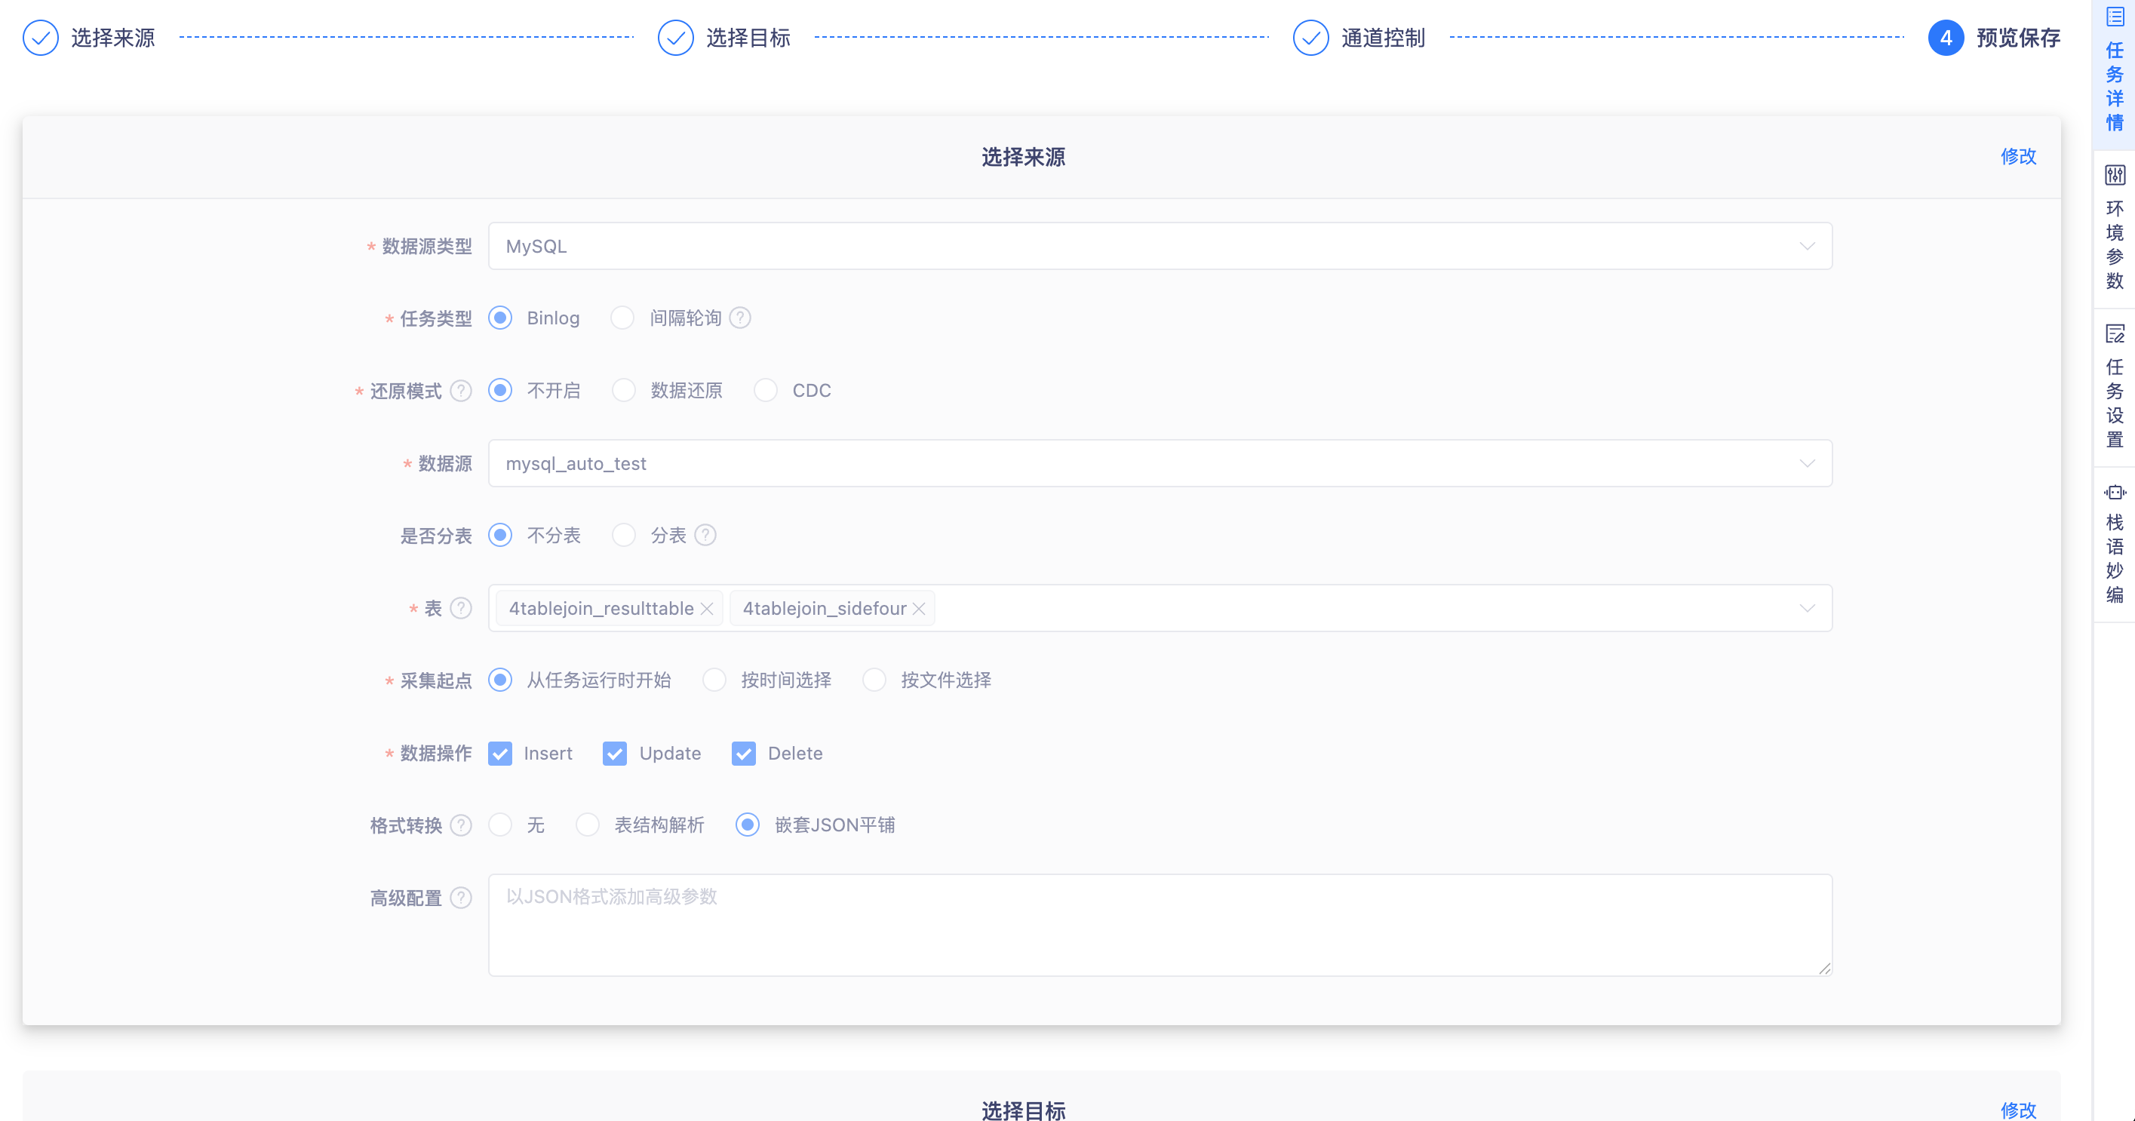Image resolution: width=2135 pixels, height=1121 pixels.
Task: Select the 不分表 option
Action: tap(499, 536)
